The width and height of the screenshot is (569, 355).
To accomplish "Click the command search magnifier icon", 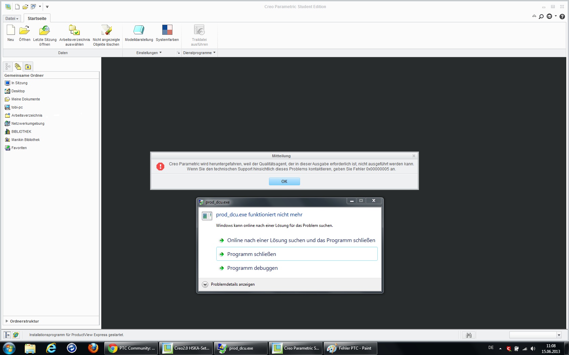I will click(541, 17).
